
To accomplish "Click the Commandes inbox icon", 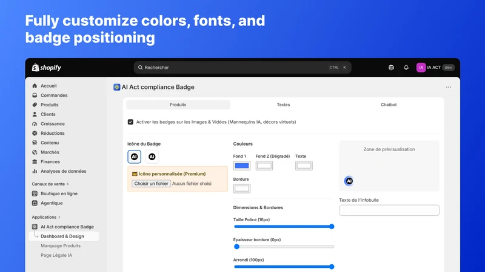I will [x=35, y=96].
